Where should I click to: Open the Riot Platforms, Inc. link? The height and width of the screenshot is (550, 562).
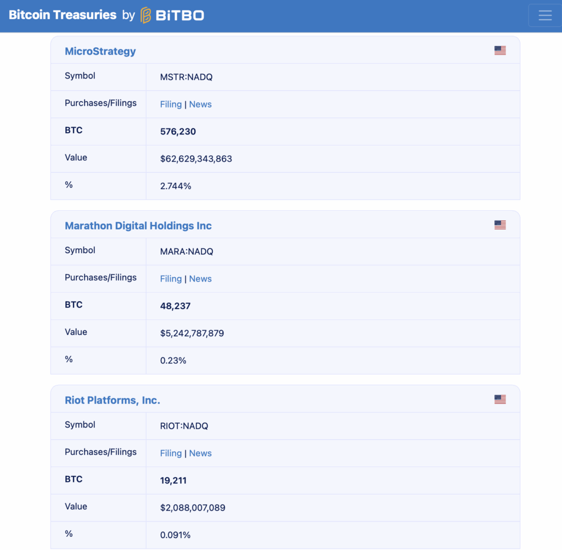click(113, 400)
